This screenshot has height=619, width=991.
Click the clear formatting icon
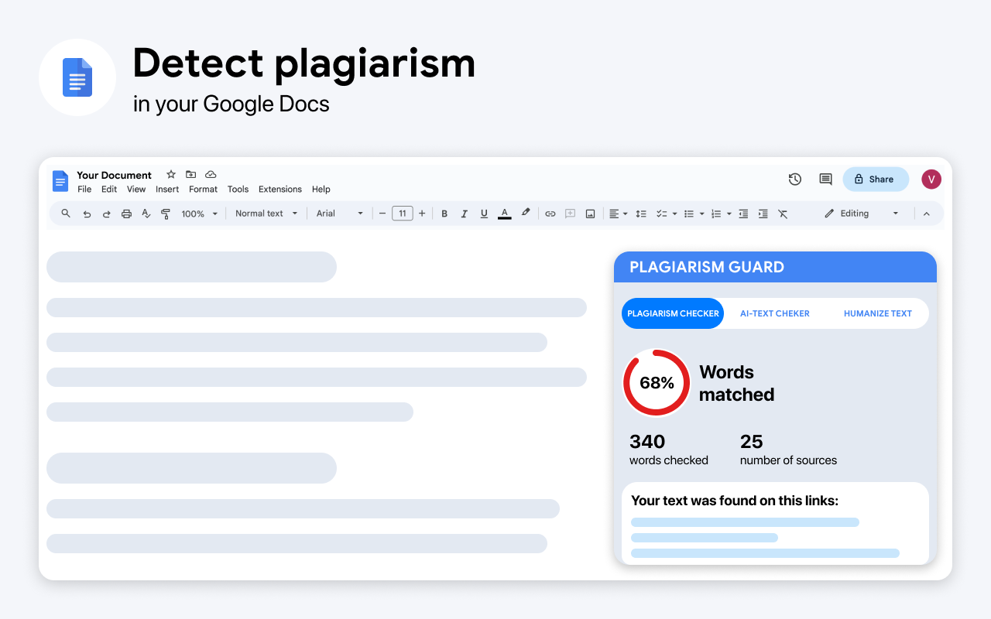point(783,214)
